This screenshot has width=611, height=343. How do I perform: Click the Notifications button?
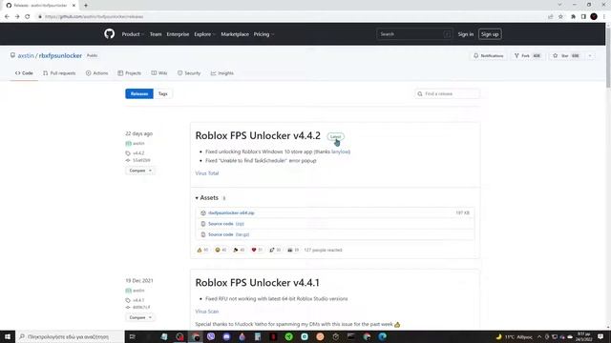pyautogui.click(x=488, y=56)
